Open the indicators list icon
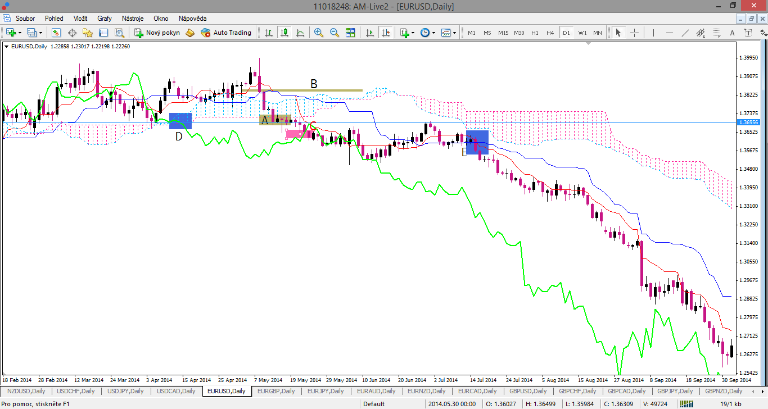The image size is (768, 409). (x=404, y=33)
